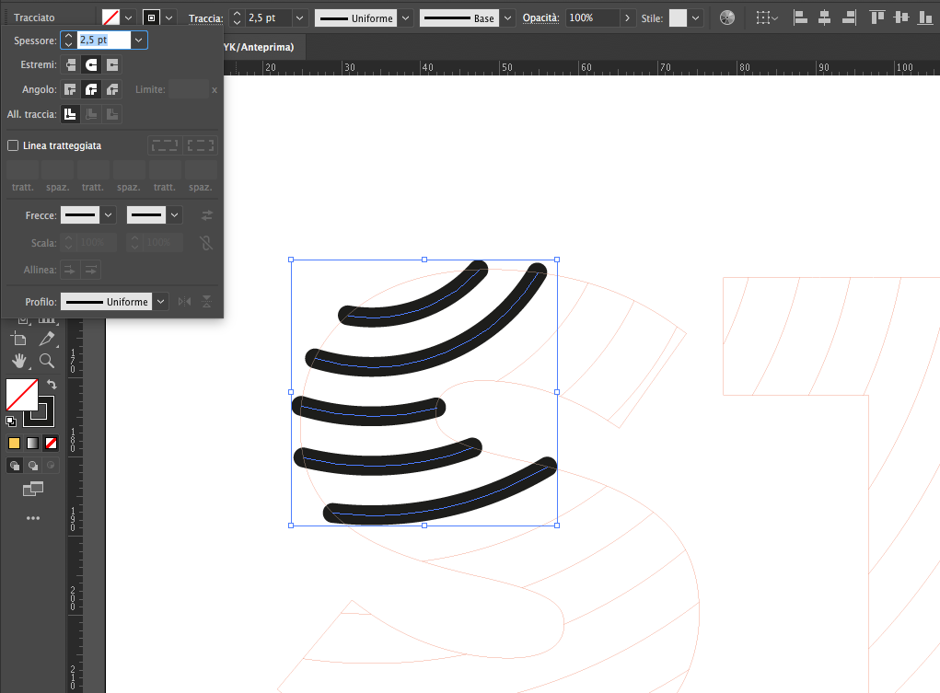Switch to Draw Behind mode

[33, 465]
